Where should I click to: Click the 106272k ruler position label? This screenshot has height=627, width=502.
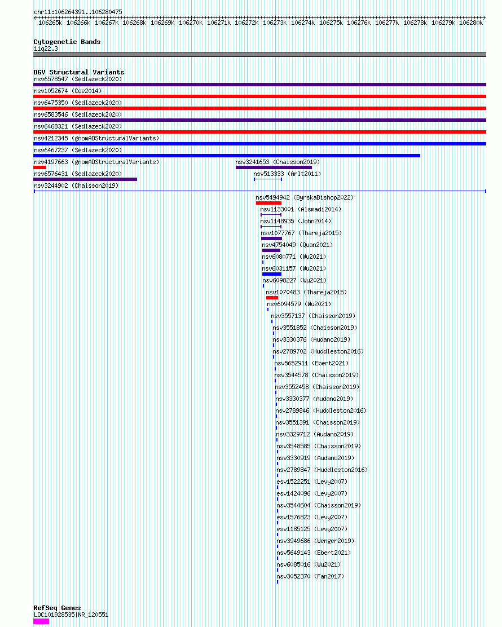pyautogui.click(x=246, y=23)
